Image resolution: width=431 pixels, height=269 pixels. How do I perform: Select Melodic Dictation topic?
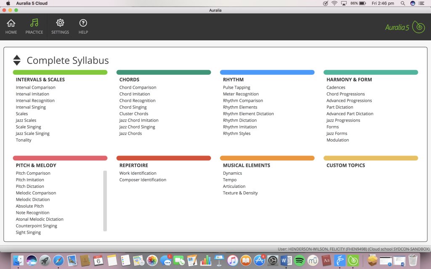(33, 200)
